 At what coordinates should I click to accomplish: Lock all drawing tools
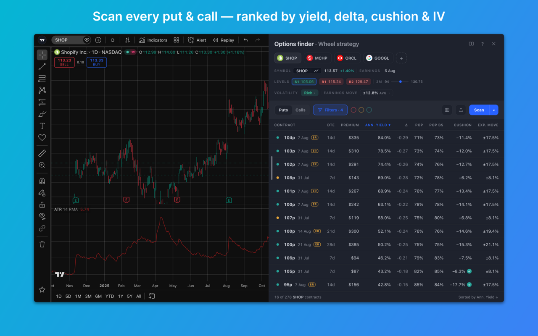42,205
